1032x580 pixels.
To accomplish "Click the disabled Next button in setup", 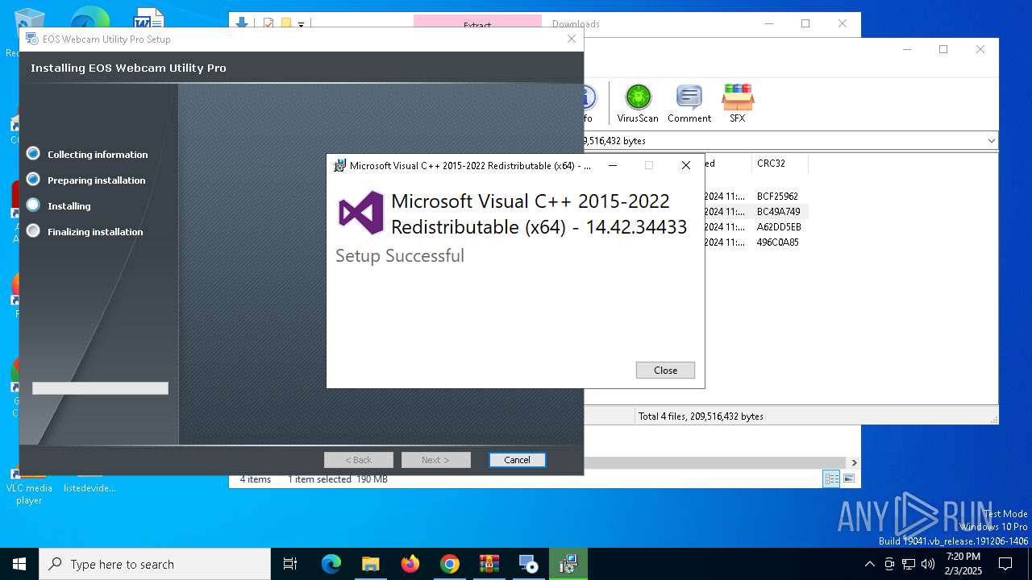I will tap(435, 460).
